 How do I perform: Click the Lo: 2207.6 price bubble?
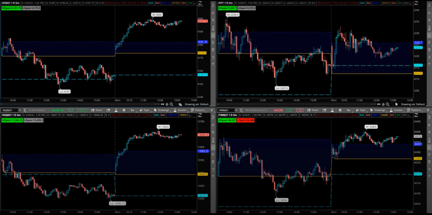282,88
